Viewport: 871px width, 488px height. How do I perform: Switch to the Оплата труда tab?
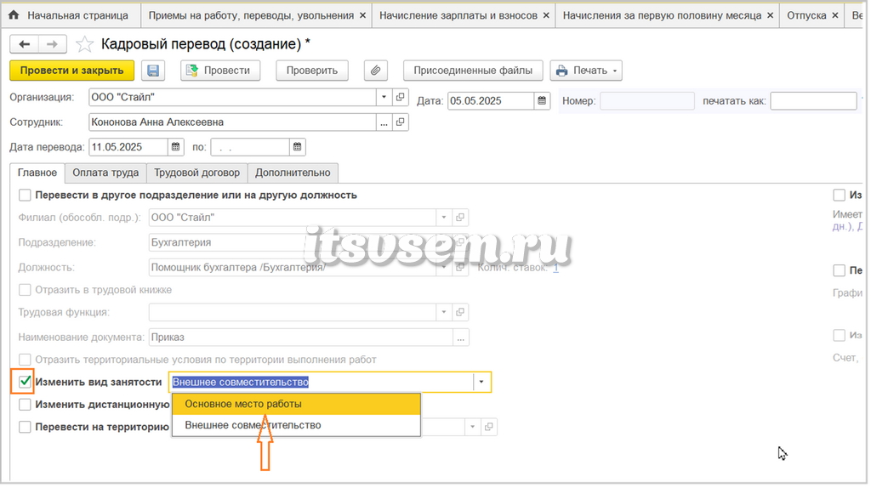pos(105,173)
